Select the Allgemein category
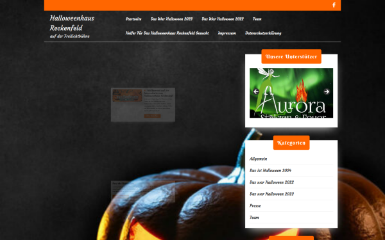 tap(258, 159)
